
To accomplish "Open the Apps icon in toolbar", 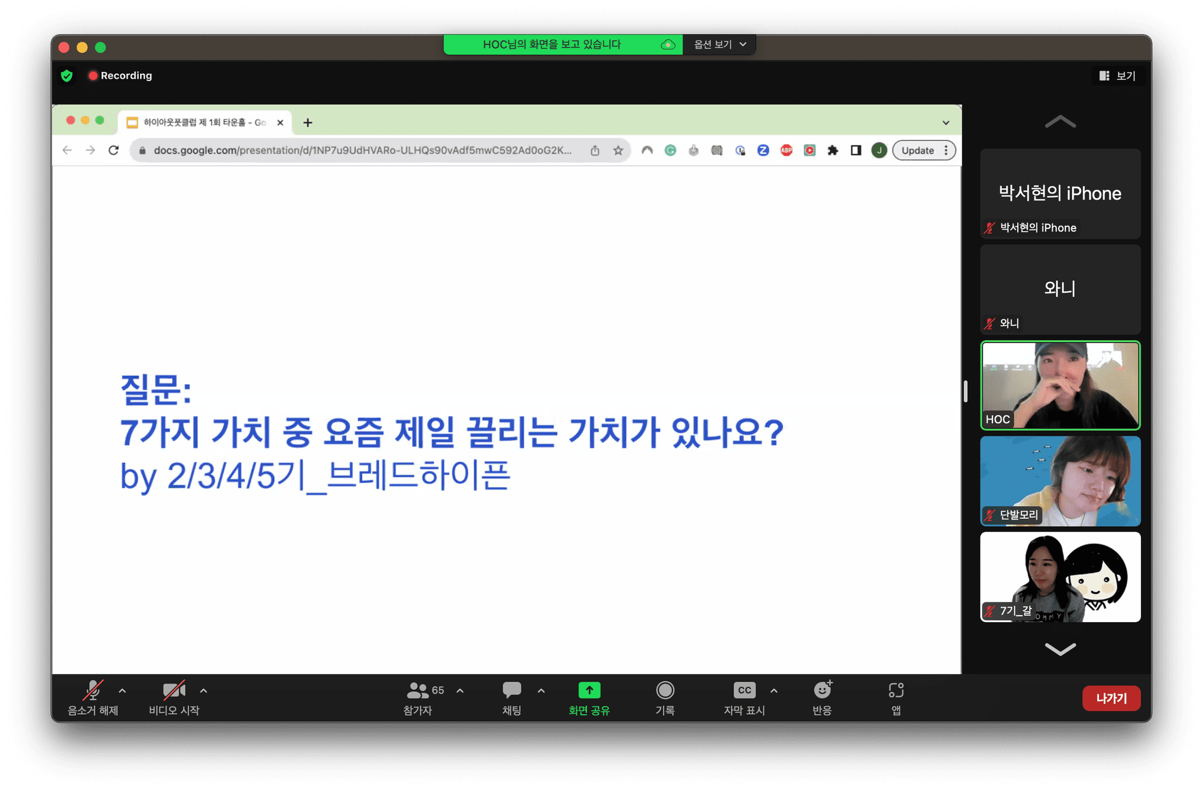I will tap(896, 690).
